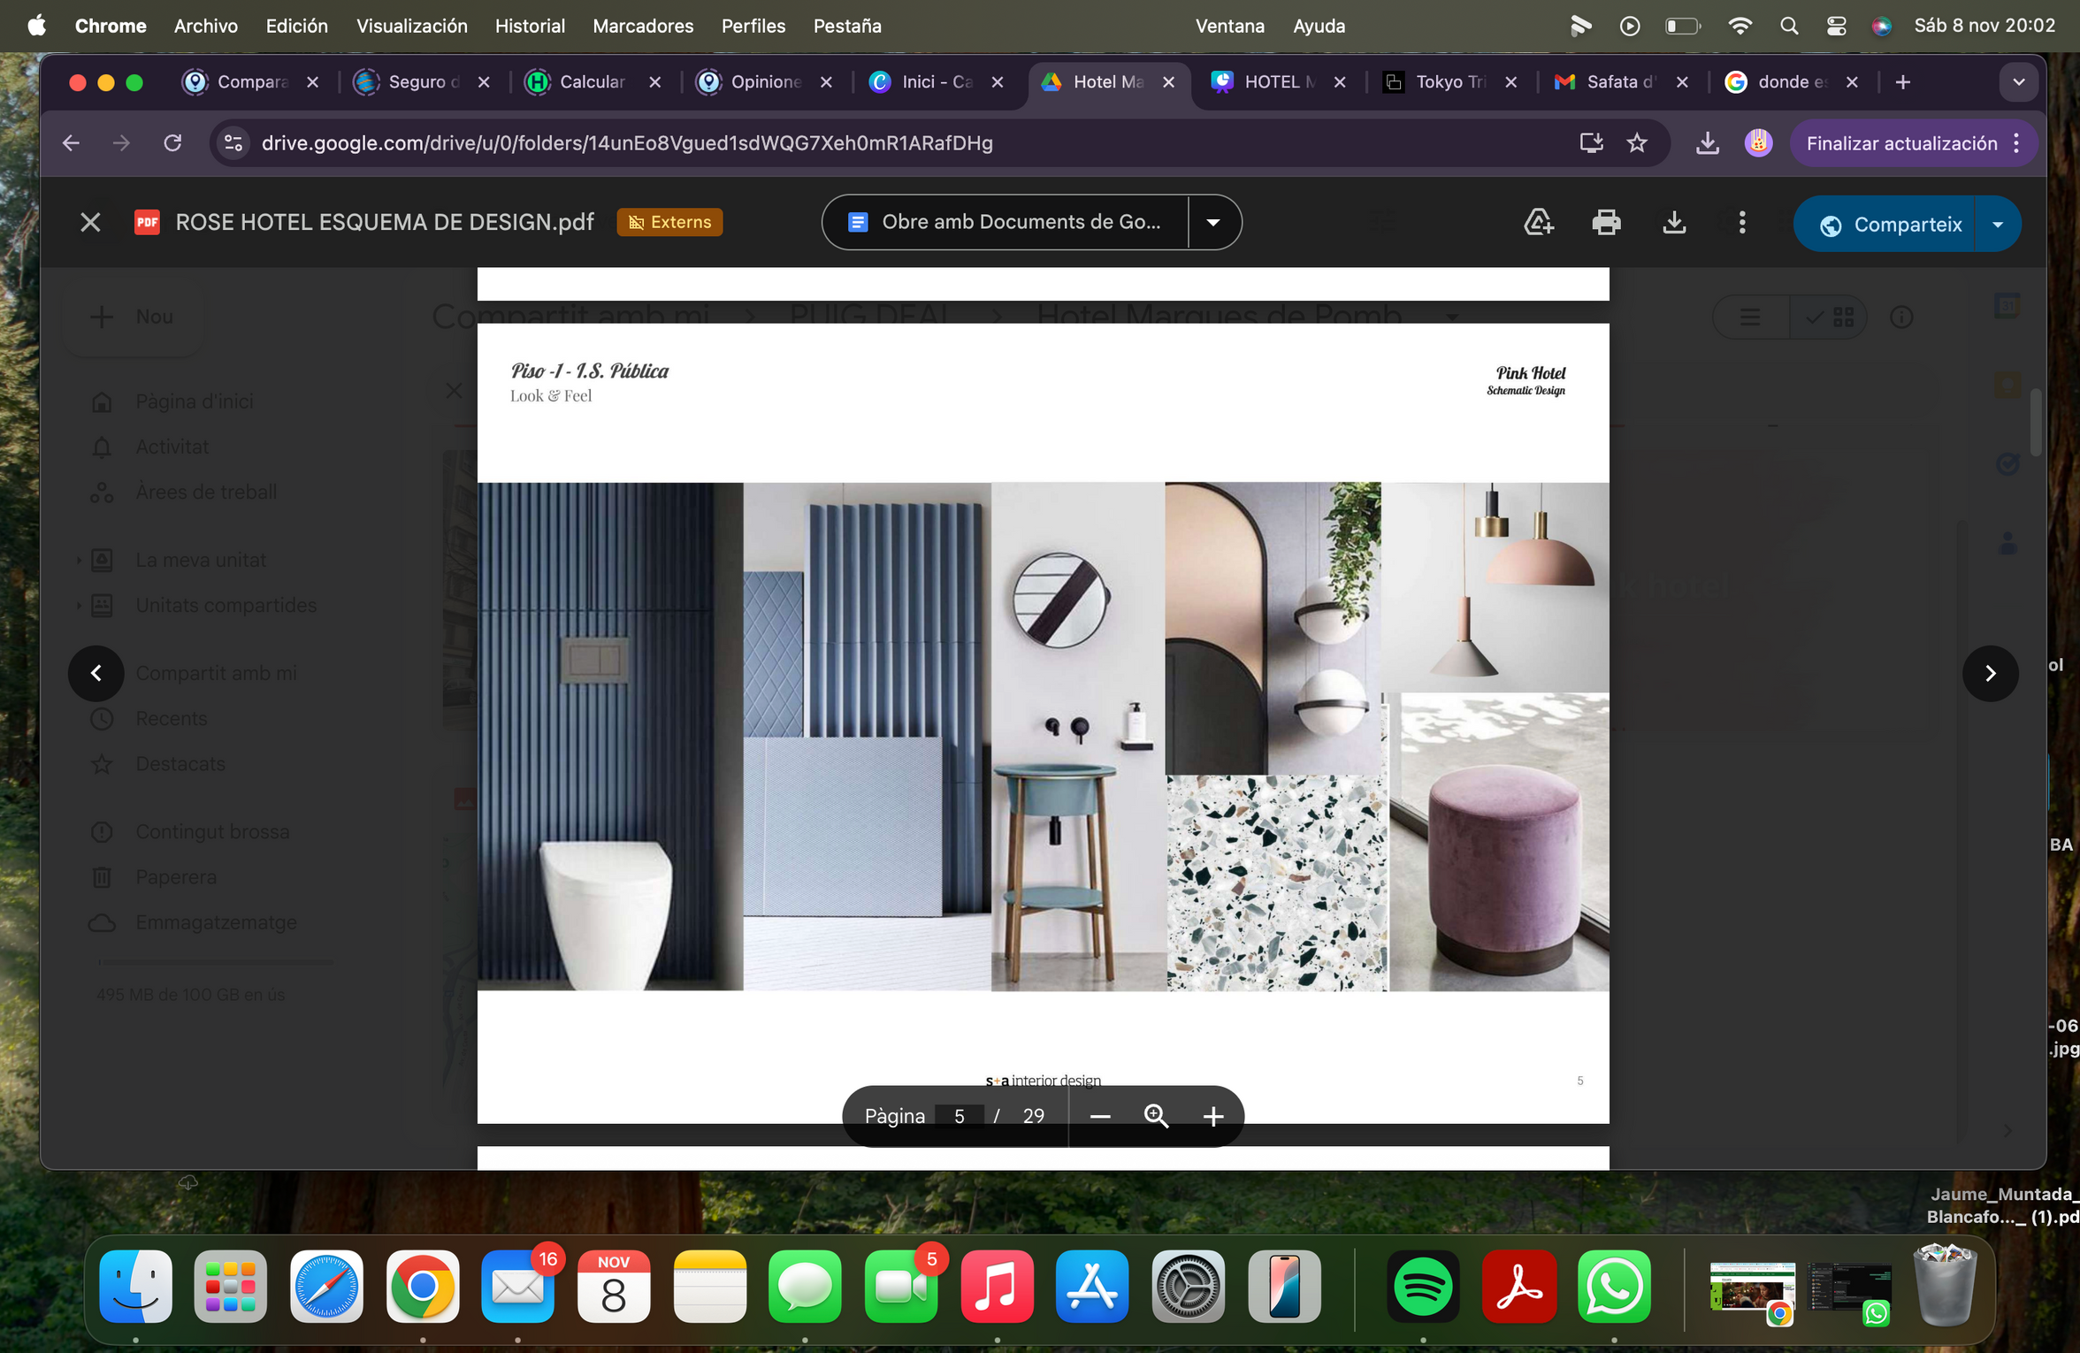Open macOS Control Center toggles
Screen dimensions: 2080x1353
click(x=1836, y=26)
